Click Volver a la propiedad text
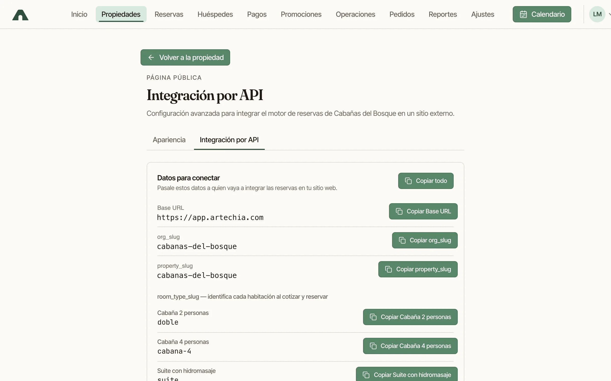611x381 pixels. pyautogui.click(x=191, y=57)
